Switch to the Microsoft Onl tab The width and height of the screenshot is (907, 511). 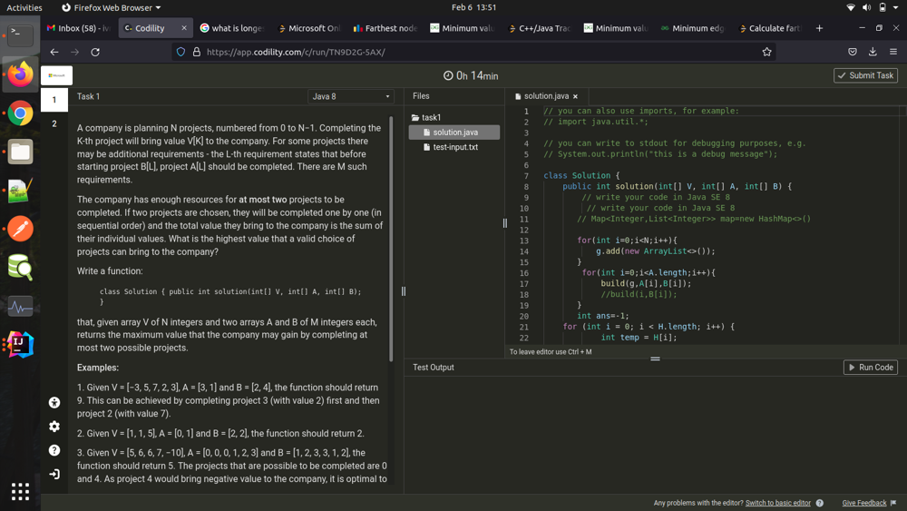tap(309, 28)
